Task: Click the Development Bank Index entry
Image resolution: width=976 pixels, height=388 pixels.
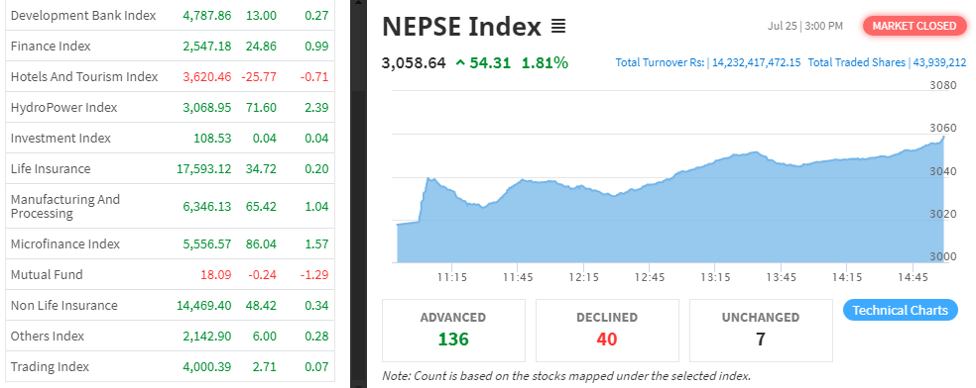Action: (x=83, y=15)
